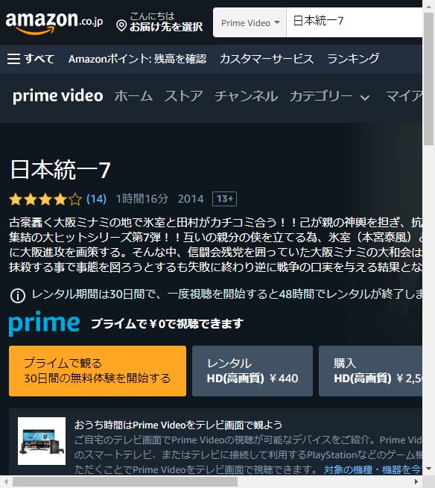435x488 pixels.
Task: Expand the カテゴリー dropdown menu
Action: click(x=329, y=96)
